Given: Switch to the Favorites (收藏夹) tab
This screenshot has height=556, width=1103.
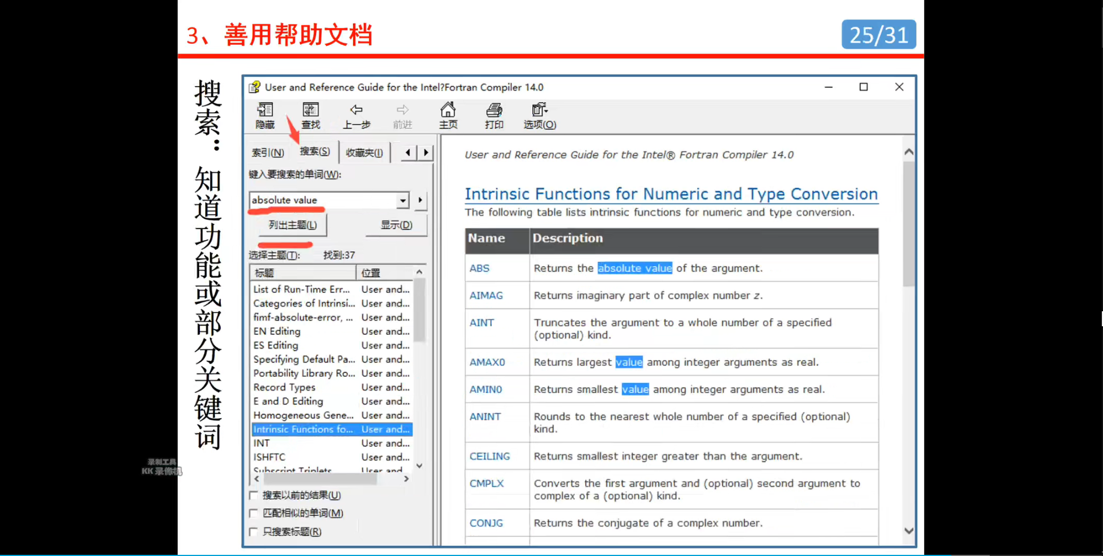Looking at the screenshot, I should tap(364, 153).
